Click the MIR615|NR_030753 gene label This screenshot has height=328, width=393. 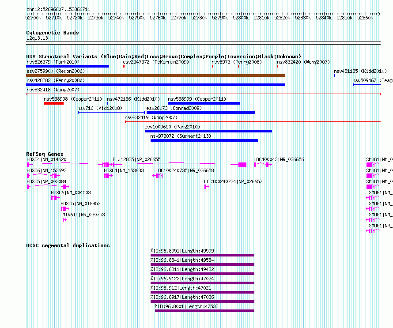pyautogui.click(x=84, y=215)
